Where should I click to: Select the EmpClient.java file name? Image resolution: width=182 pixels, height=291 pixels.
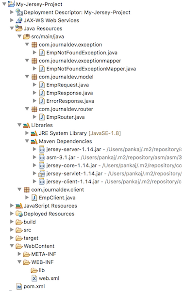[57, 198]
